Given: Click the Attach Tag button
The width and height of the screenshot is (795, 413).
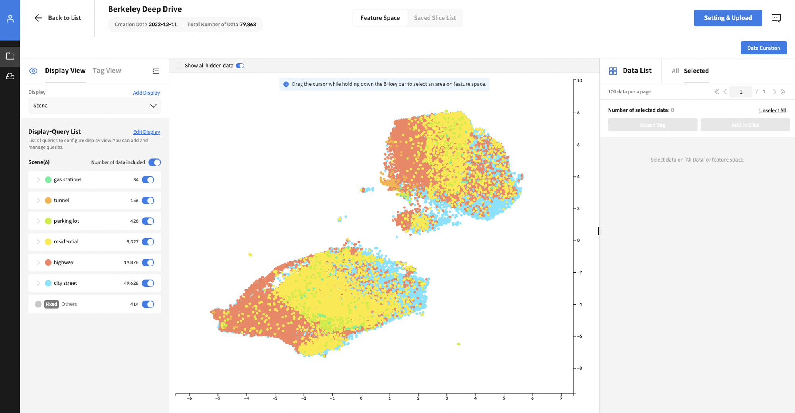Looking at the screenshot, I should click(652, 125).
